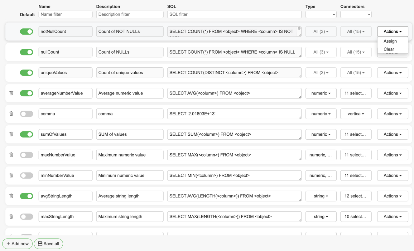Delete the maxStringLength row via trash icon

point(11,216)
